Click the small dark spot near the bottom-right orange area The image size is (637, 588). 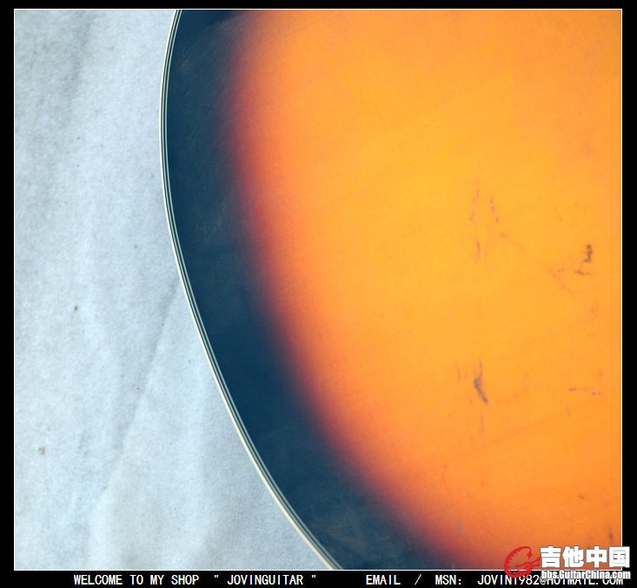(x=581, y=497)
